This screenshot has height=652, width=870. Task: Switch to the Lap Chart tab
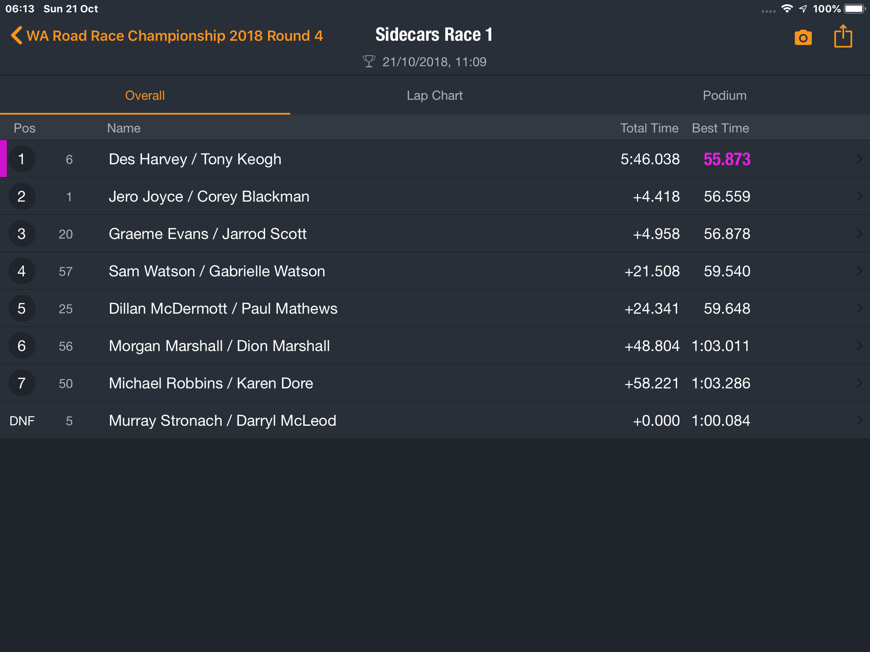coord(435,96)
